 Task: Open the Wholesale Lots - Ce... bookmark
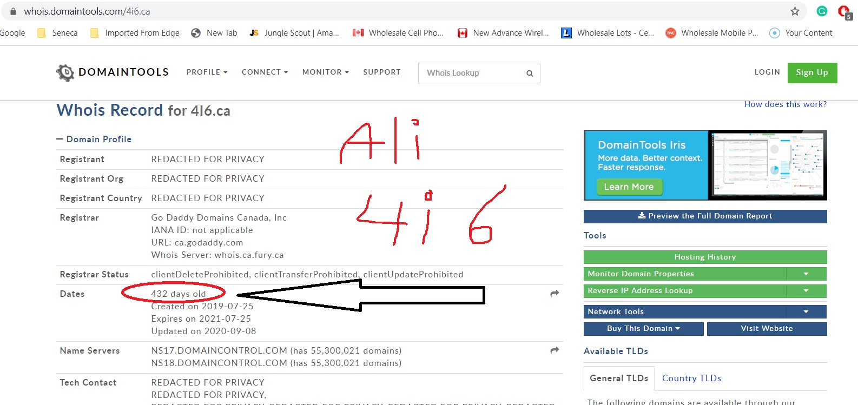pos(608,33)
